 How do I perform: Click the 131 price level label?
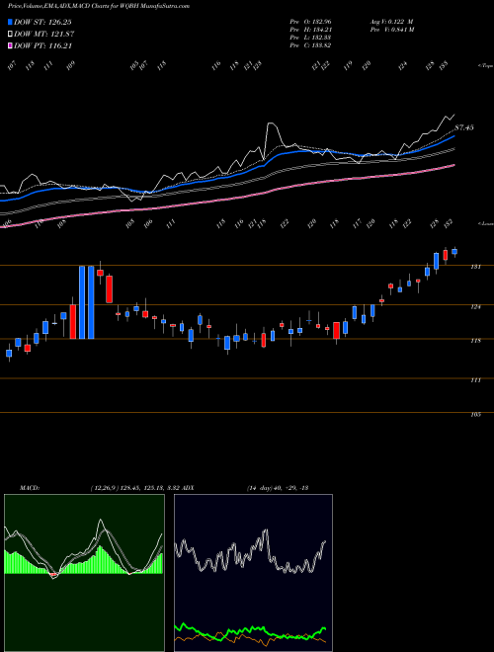(476, 267)
